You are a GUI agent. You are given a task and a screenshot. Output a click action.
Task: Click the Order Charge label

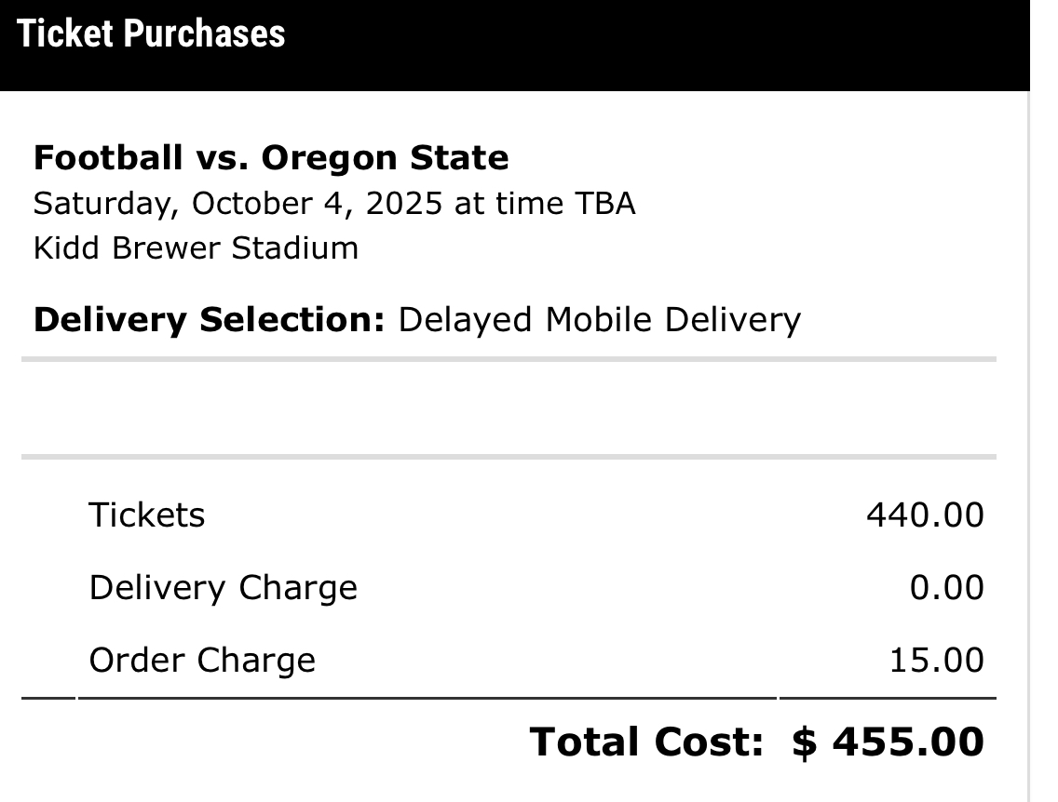[x=202, y=661]
